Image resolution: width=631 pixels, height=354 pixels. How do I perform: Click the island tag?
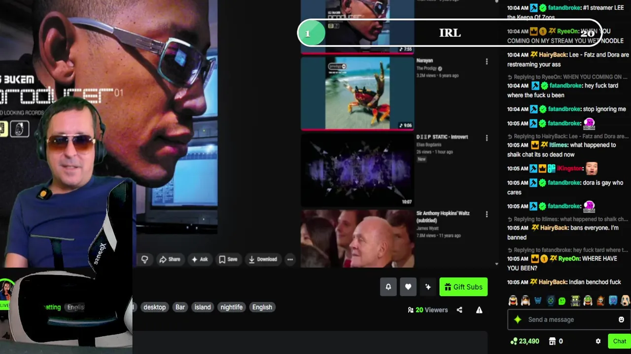[203, 307]
